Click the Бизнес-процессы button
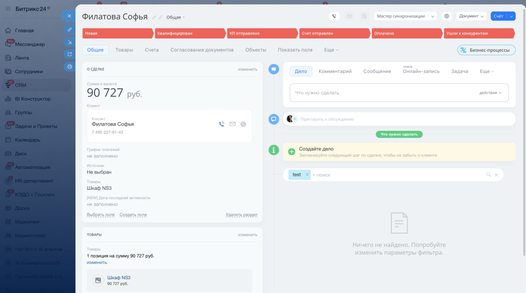Image resolution: width=526 pixels, height=293 pixels. click(x=486, y=50)
